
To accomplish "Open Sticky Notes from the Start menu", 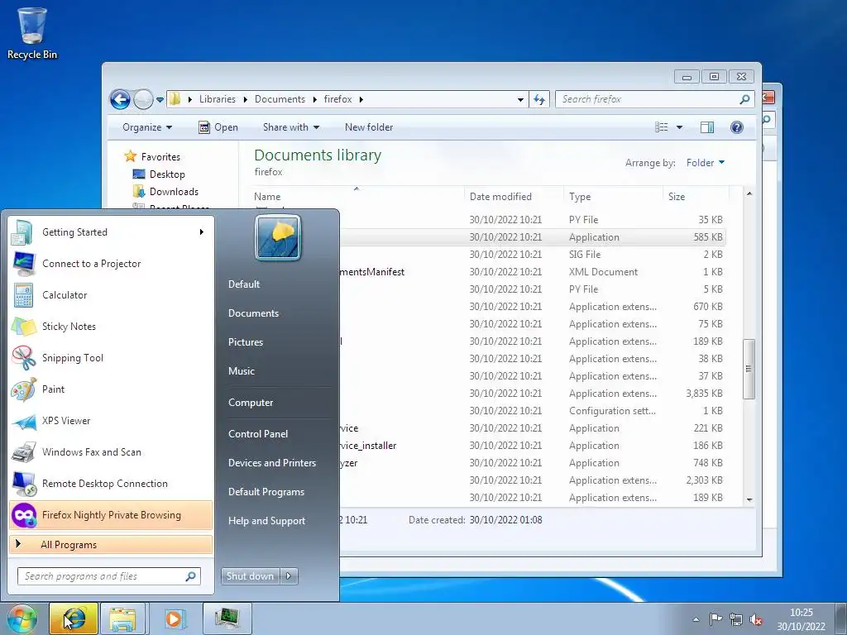I will point(110,326).
